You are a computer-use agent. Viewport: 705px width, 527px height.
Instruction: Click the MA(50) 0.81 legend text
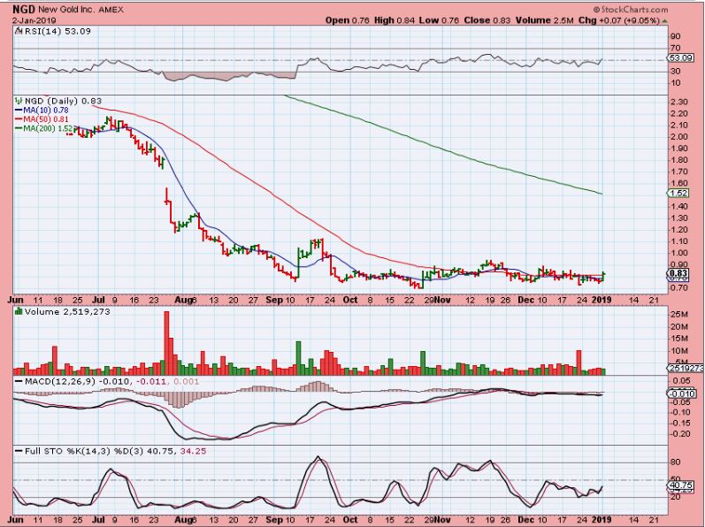pos(46,119)
